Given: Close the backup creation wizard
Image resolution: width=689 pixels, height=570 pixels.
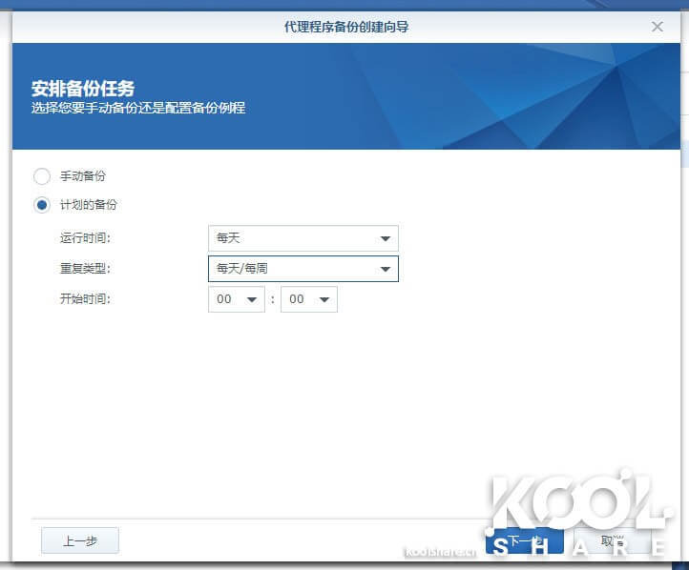Looking at the screenshot, I should [657, 27].
